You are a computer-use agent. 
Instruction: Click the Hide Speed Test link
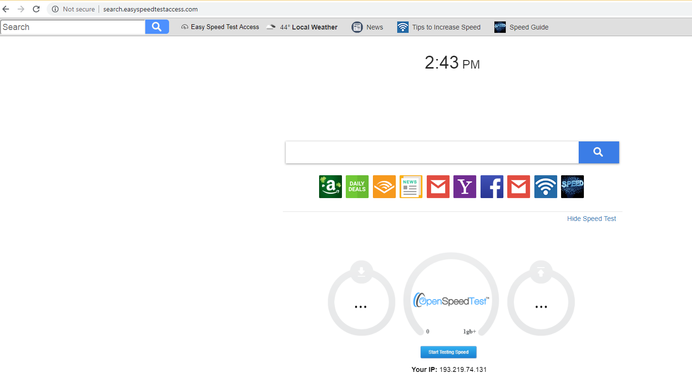(x=592, y=219)
